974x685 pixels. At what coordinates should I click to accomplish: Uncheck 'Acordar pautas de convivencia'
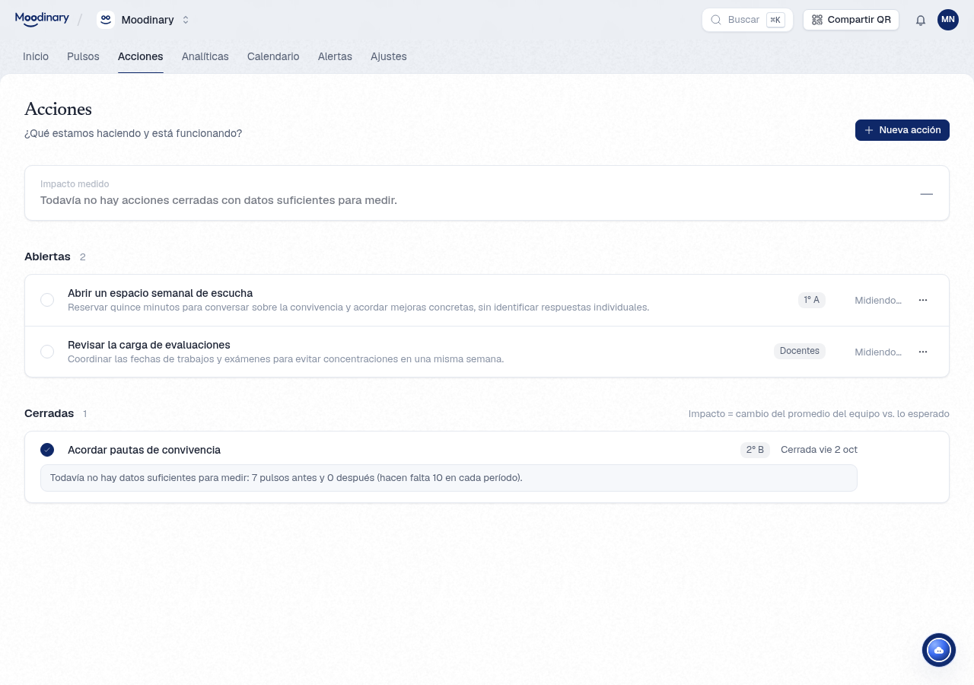click(x=47, y=450)
